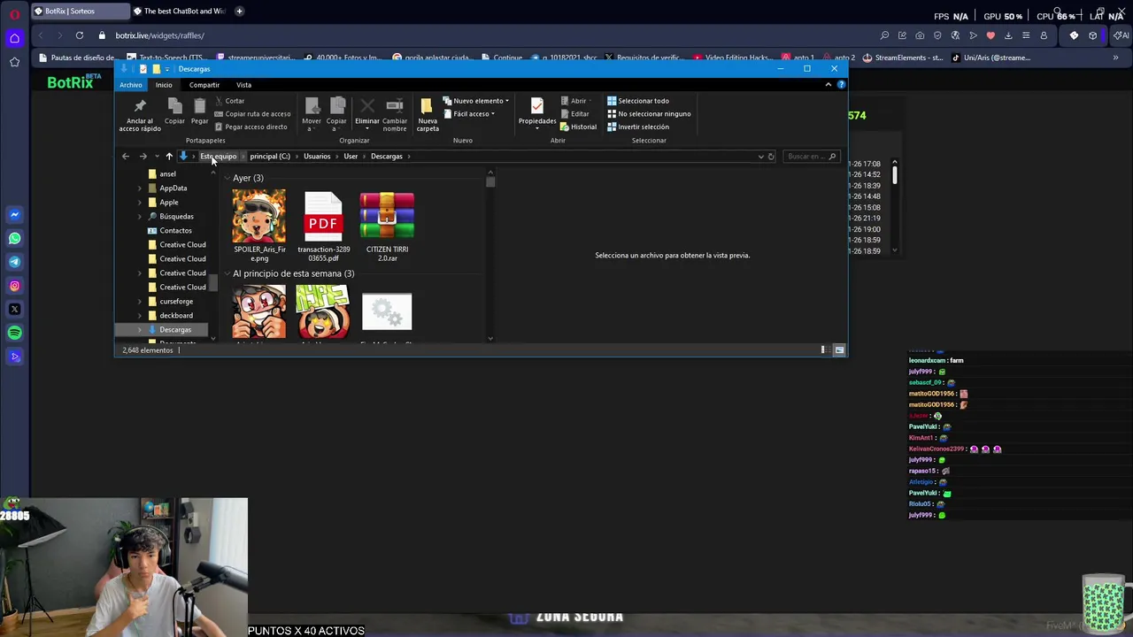Collapse Al principio de esta semana group
This screenshot has height=637, width=1133.
coord(227,274)
